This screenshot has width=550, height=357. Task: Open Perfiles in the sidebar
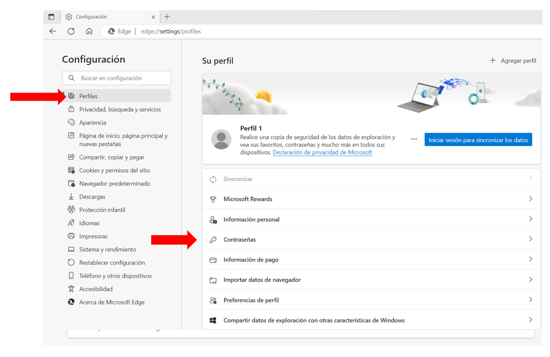tap(117, 96)
